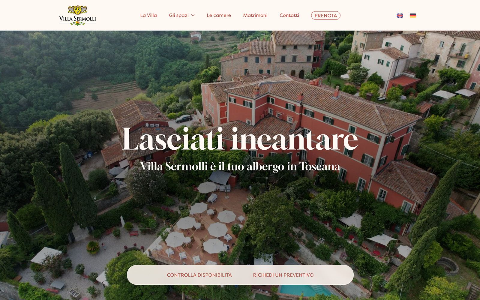Viewport: 480px width, 300px height.
Task: Switch the site language to English flag
Action: click(400, 16)
